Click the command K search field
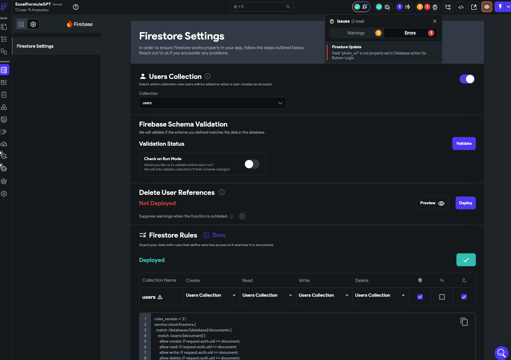Screen dimensions: 511x360 point(262,7)
